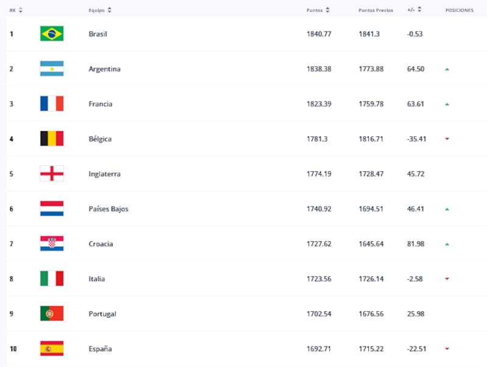Image resolution: width=487 pixels, height=367 pixels.
Task: Sort by the Equipo column arrows
Action: (109, 10)
